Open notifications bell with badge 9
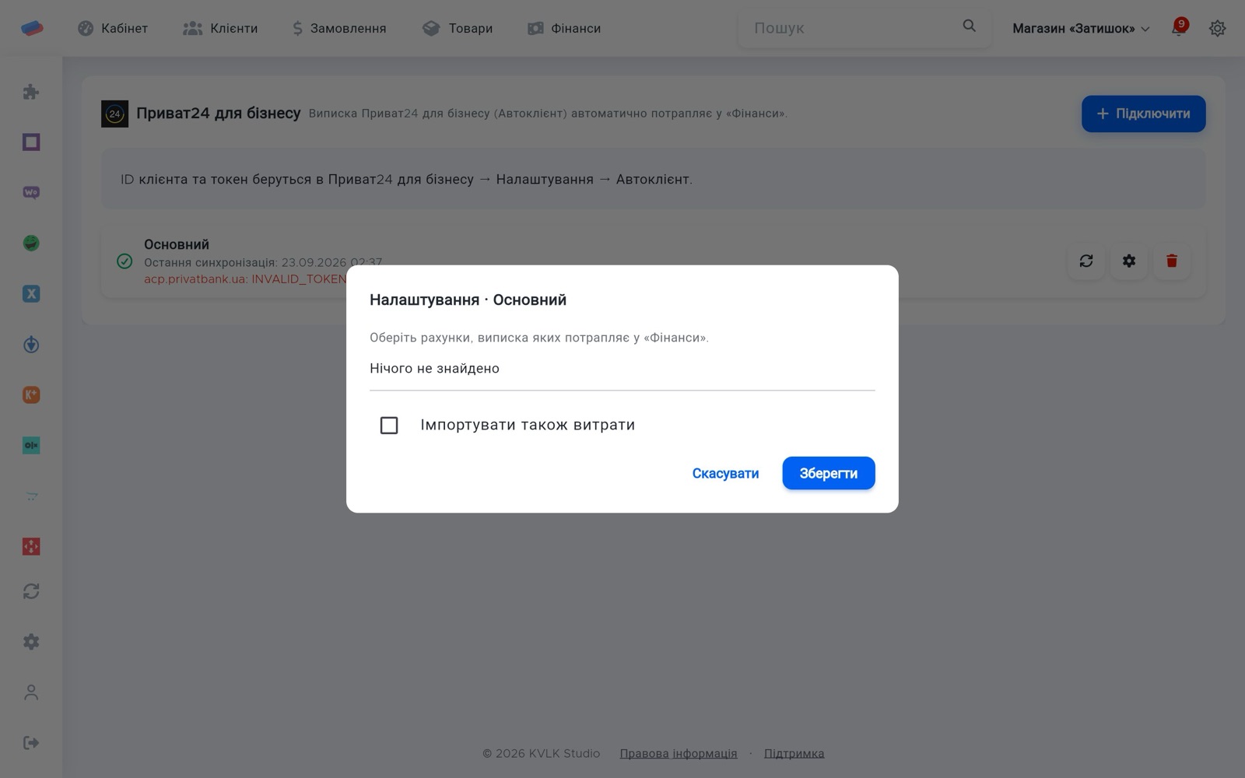This screenshot has height=778, width=1245. (x=1180, y=28)
